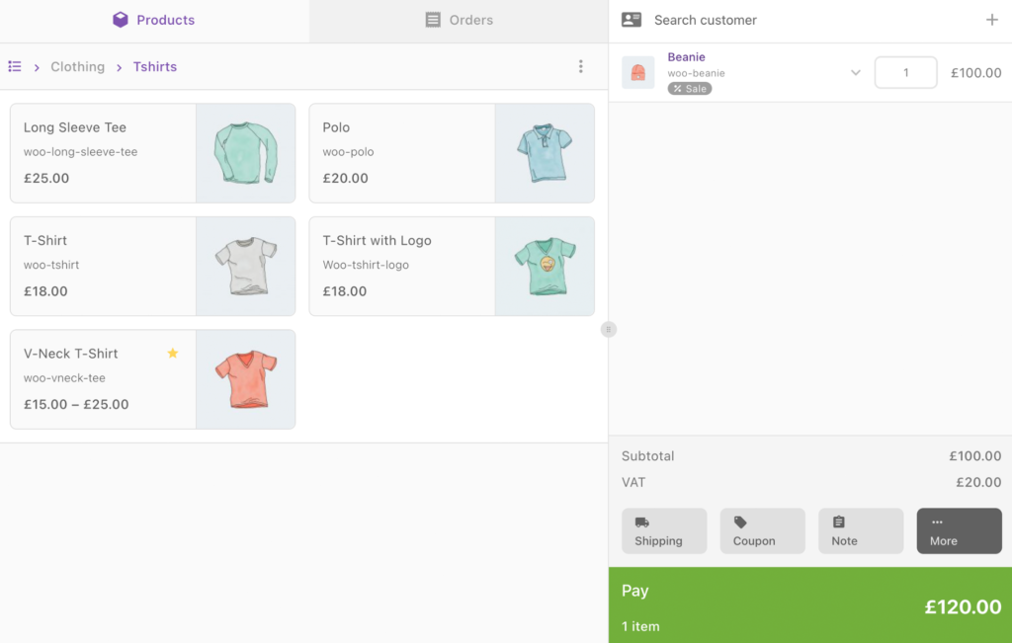This screenshot has width=1012, height=643.
Task: Click the Sale badge on Beanie
Action: coord(690,87)
